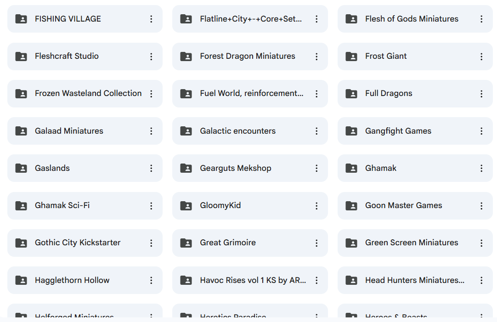Viewport: 497px width, 322px height.
Task: Select the Gangfight Games folder name
Action: [x=398, y=131]
